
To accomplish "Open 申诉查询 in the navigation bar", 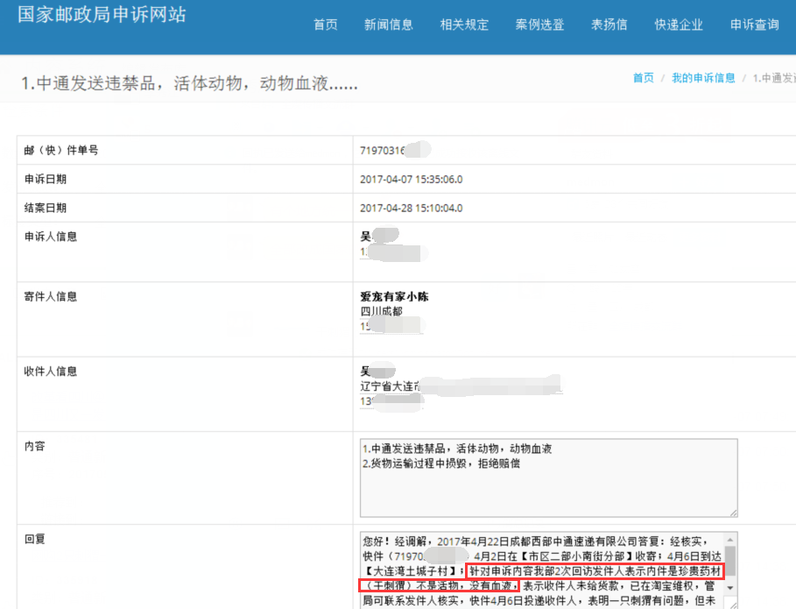I will pyautogui.click(x=754, y=25).
